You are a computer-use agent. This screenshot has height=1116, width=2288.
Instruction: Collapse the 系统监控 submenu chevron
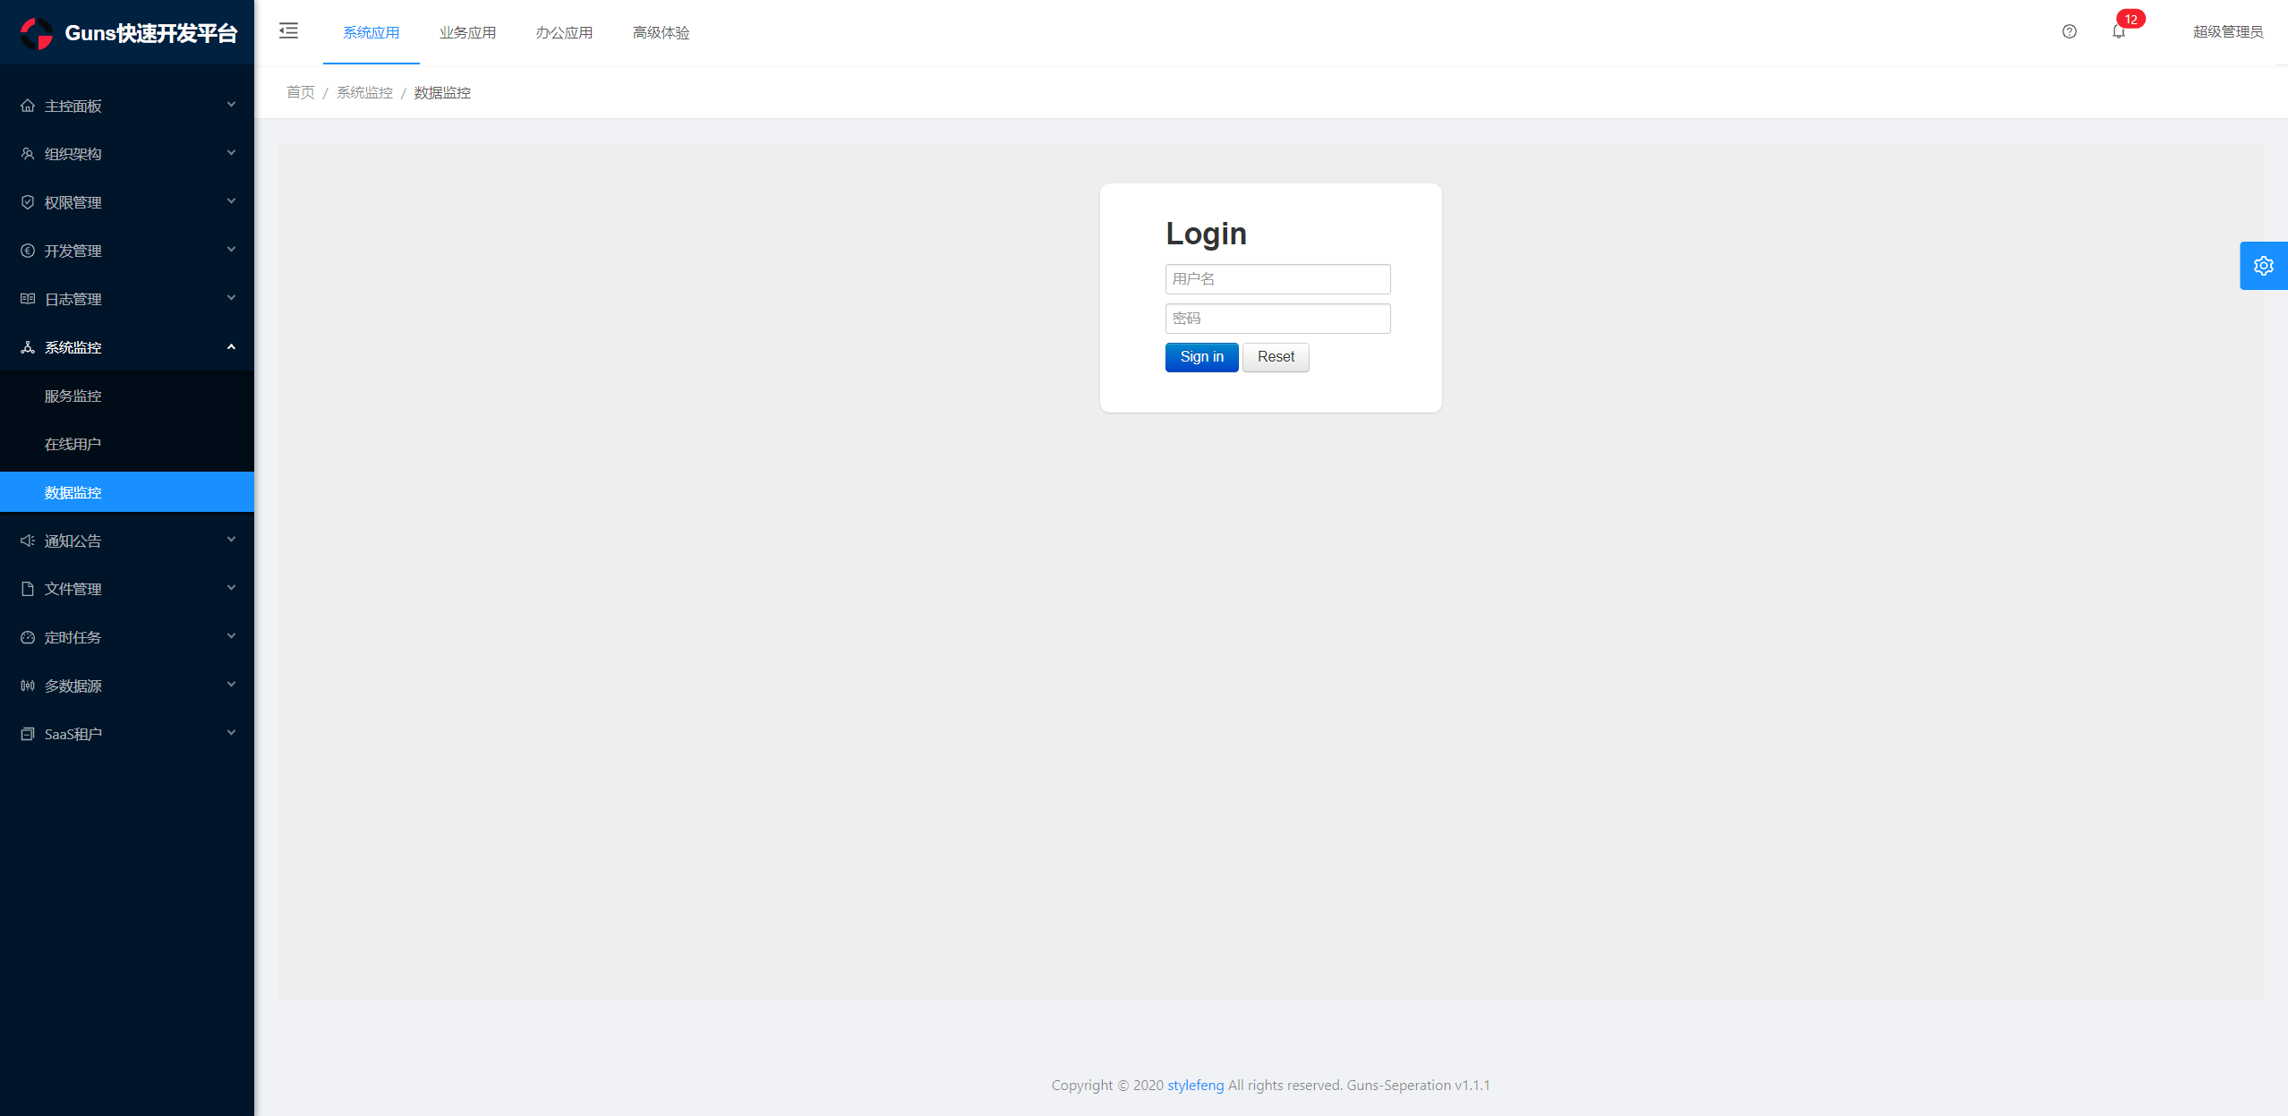point(231,346)
